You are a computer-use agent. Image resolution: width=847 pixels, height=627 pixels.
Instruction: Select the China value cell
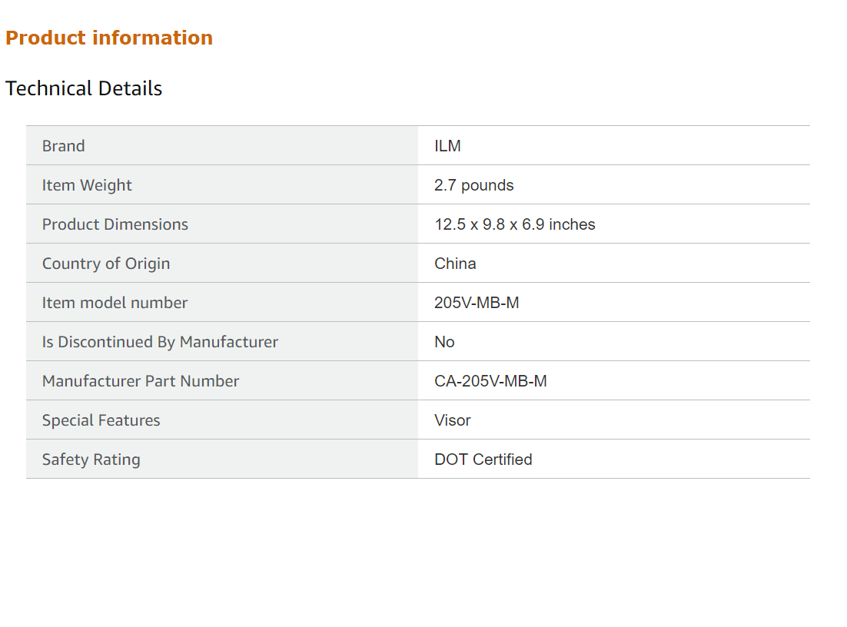coord(455,264)
